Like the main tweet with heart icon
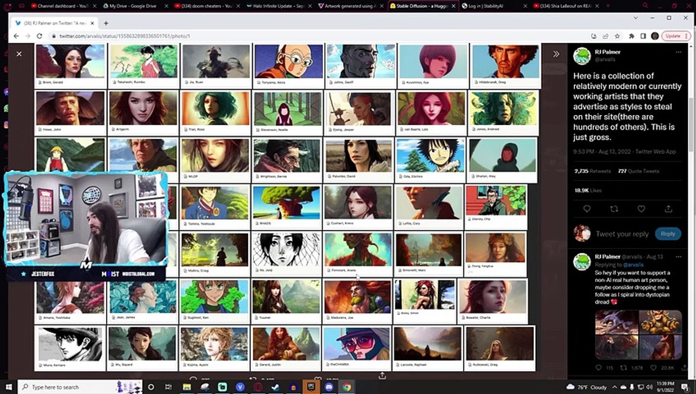Viewport: 696px width, 394px height. point(641,208)
